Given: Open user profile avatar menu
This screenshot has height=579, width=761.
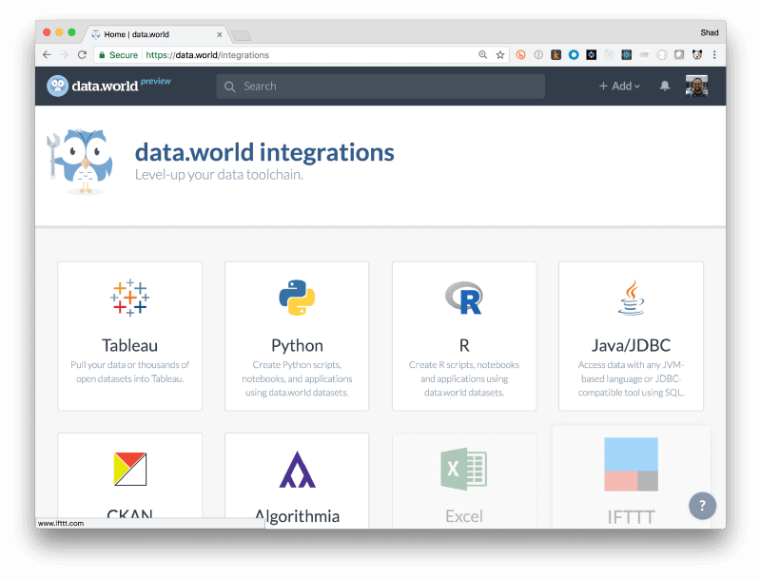Looking at the screenshot, I should (696, 86).
